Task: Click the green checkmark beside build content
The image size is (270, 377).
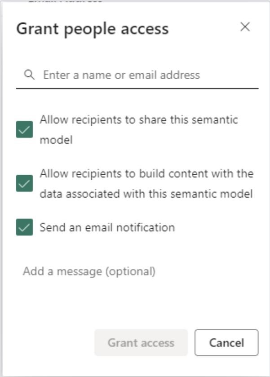Action: [x=25, y=183]
